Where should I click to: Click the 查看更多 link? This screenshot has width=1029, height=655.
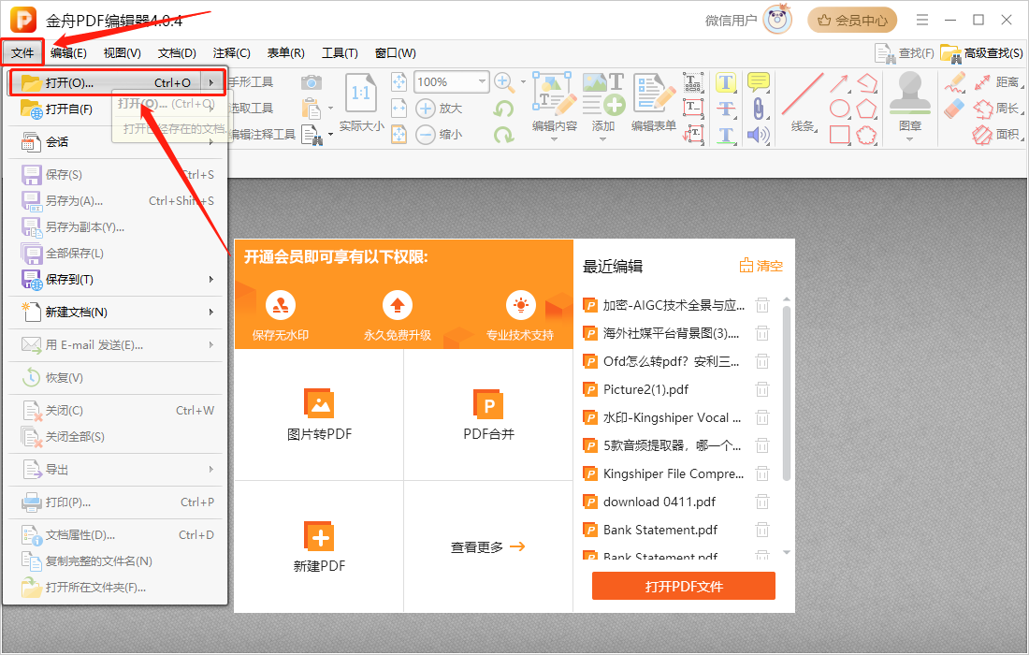coord(488,547)
